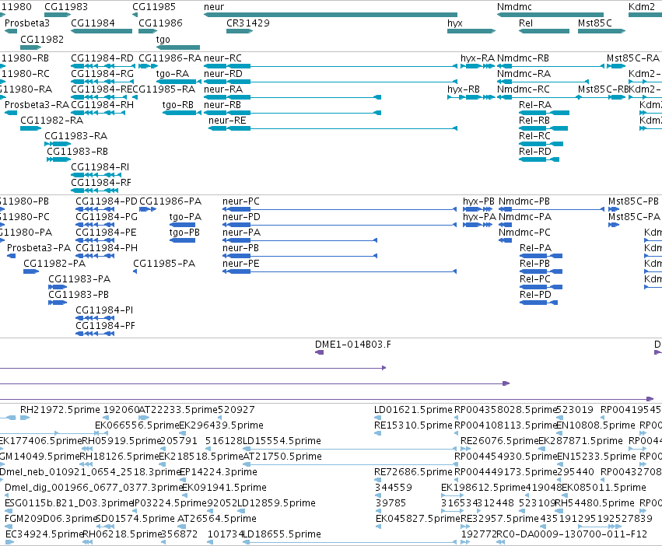
Task: Open the Nmdmc gene label
Action: [514, 7]
